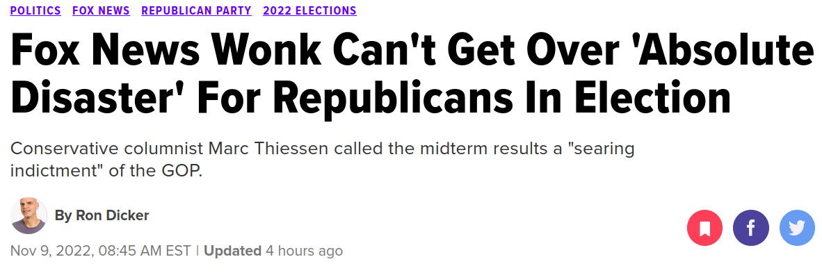Viewport: 822px width, 273px height.
Task: Click 'indictment" of the GOP' subheading line
Action: [x=106, y=172]
